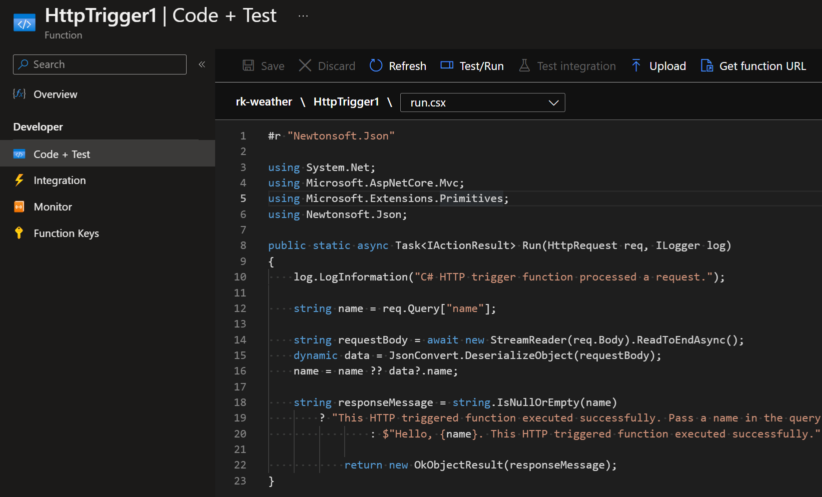The height and width of the screenshot is (497, 822).
Task: Open the ellipsis more options menu
Action: (303, 16)
